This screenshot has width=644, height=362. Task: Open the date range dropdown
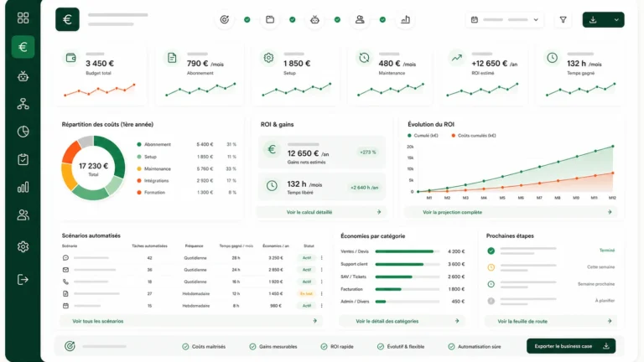click(x=504, y=20)
